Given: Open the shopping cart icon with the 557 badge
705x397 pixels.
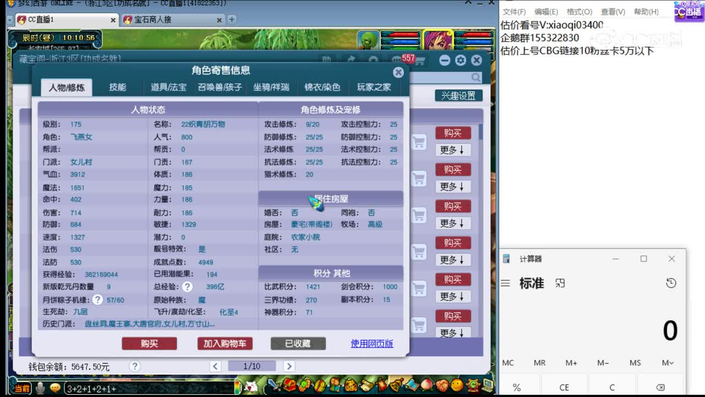Looking at the screenshot, I should click(x=420, y=61).
